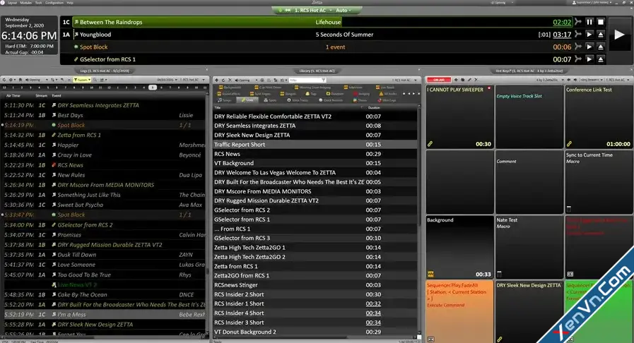Click the edit pencil icon in Hot Keys toolbar

click(x=469, y=80)
